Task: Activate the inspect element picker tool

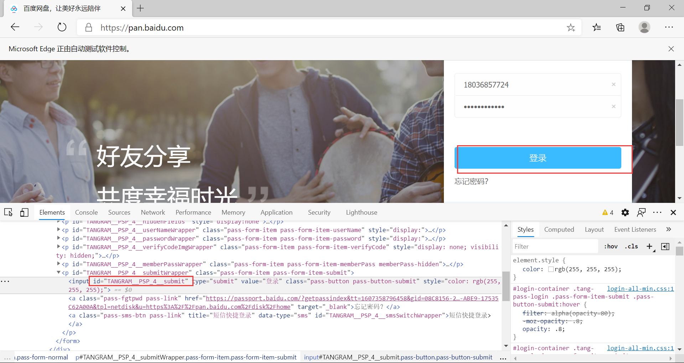Action: pyautogui.click(x=9, y=212)
